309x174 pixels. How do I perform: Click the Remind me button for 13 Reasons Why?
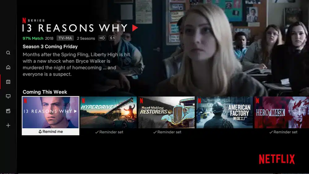pos(51,132)
